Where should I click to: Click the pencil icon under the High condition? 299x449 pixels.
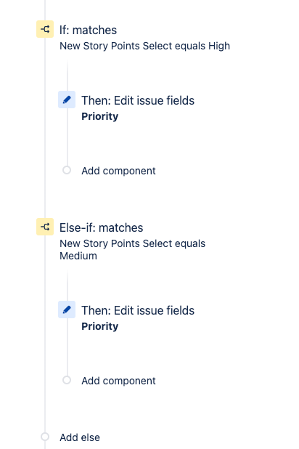pos(67,100)
